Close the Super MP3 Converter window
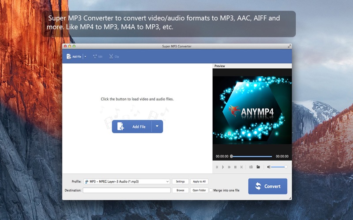Screen dimensions: 353x220 point(65,46)
